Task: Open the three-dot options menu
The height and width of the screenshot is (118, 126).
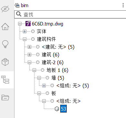Action: (x=123, y=5)
